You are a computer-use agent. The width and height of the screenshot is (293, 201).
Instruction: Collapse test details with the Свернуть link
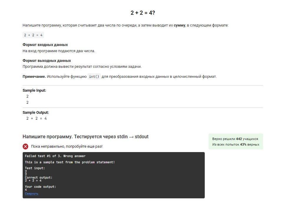click(x=31, y=194)
